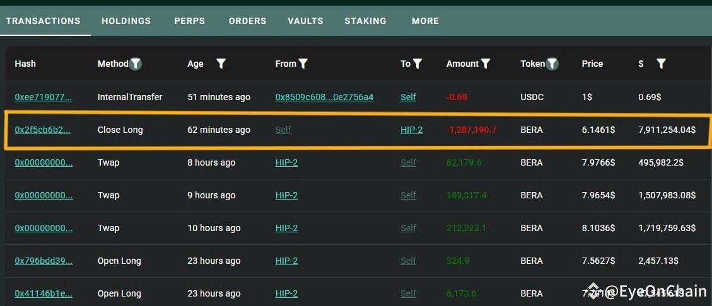Viewport: 712px width, 306px height.
Task: Click Self link in 9 hours ago row
Action: pyautogui.click(x=408, y=195)
